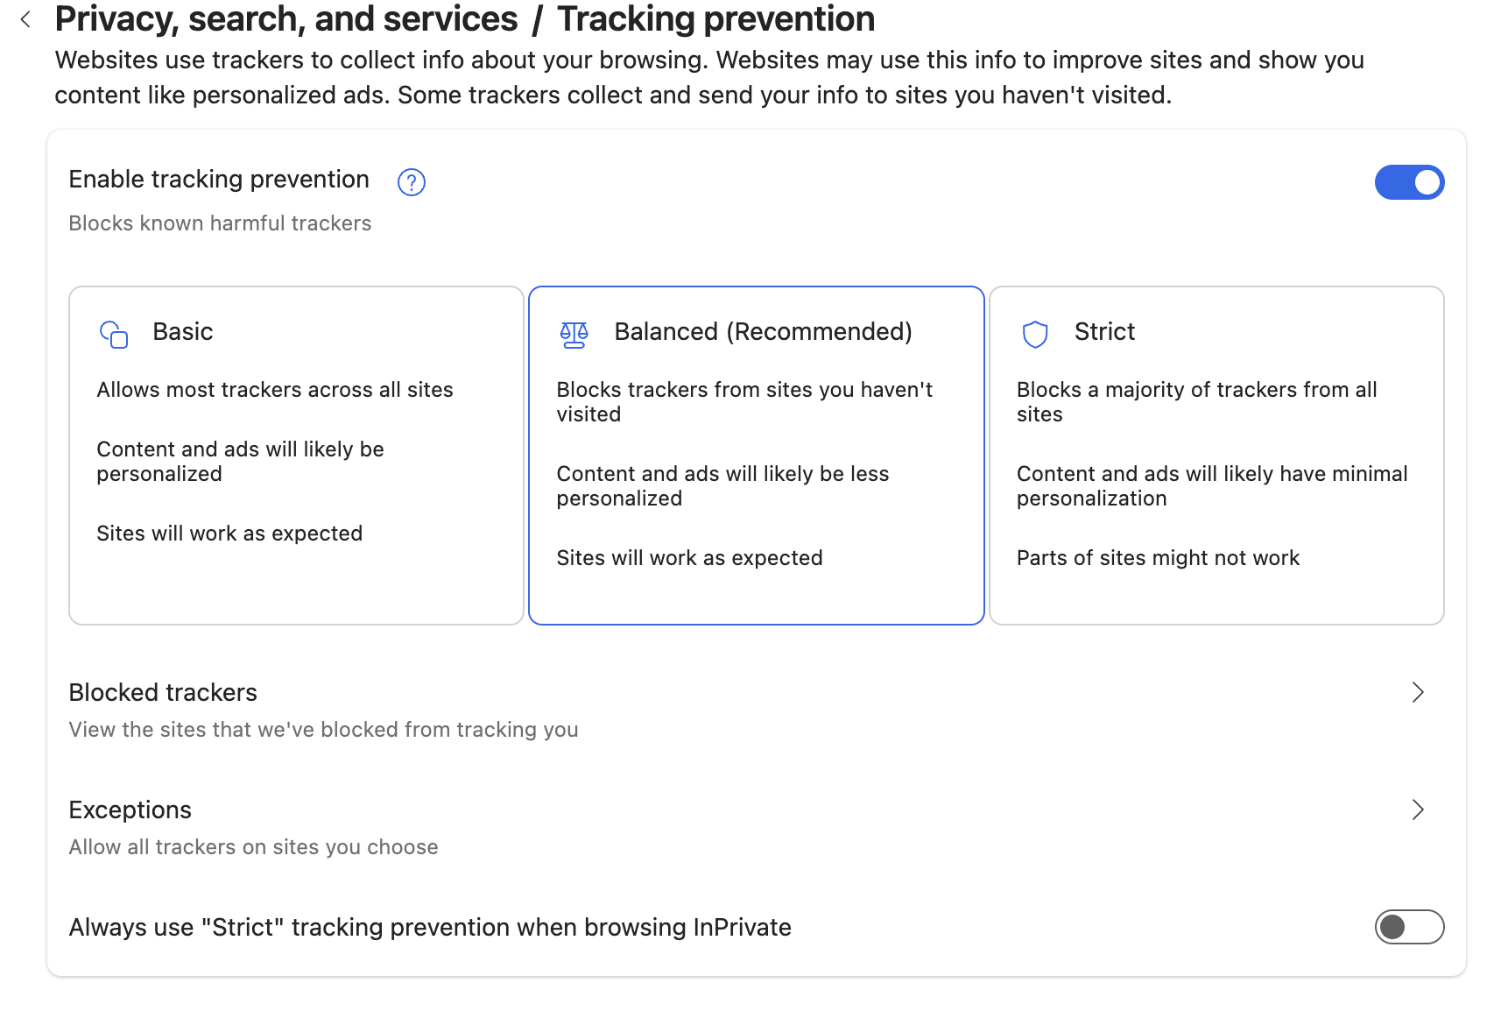
Task: Turn off Enable tracking prevention toggle
Action: [1408, 182]
